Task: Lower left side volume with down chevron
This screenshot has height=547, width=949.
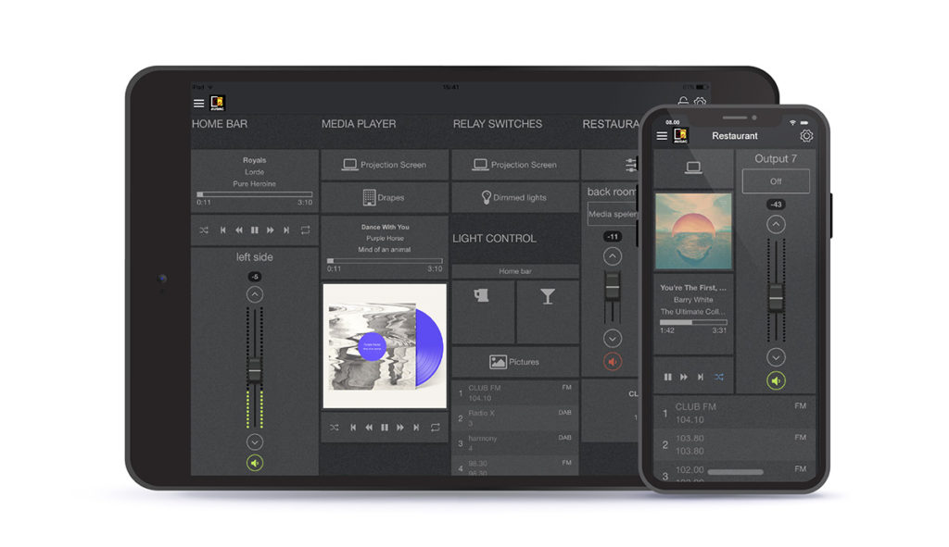Action: click(255, 441)
